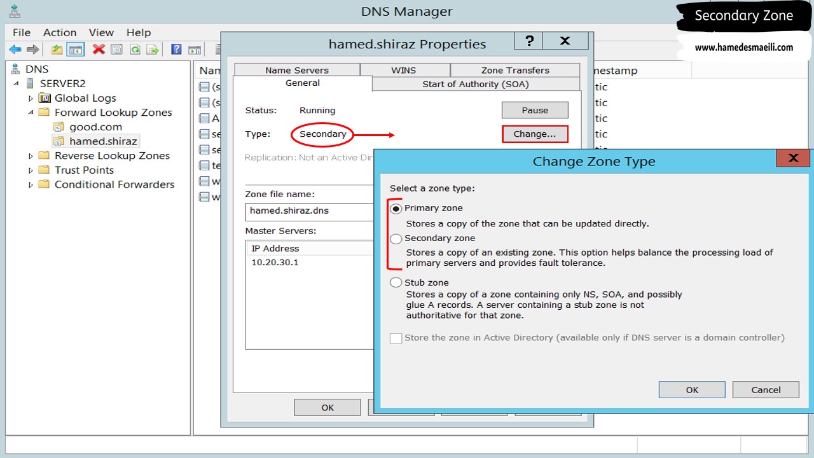The image size is (814, 458).
Task: Click the Forward Lookup Zones folder icon
Action: pyautogui.click(x=44, y=112)
